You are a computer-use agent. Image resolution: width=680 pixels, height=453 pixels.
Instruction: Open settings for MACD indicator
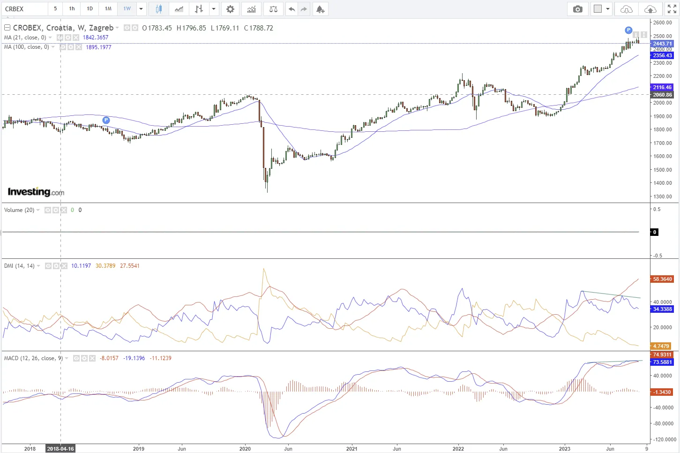(x=84, y=358)
